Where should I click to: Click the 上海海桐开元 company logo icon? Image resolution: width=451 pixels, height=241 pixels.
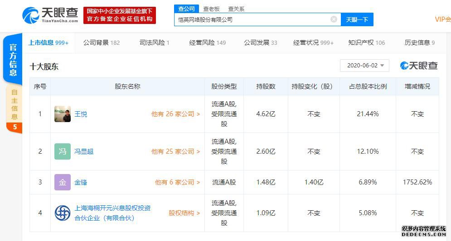point(63,213)
